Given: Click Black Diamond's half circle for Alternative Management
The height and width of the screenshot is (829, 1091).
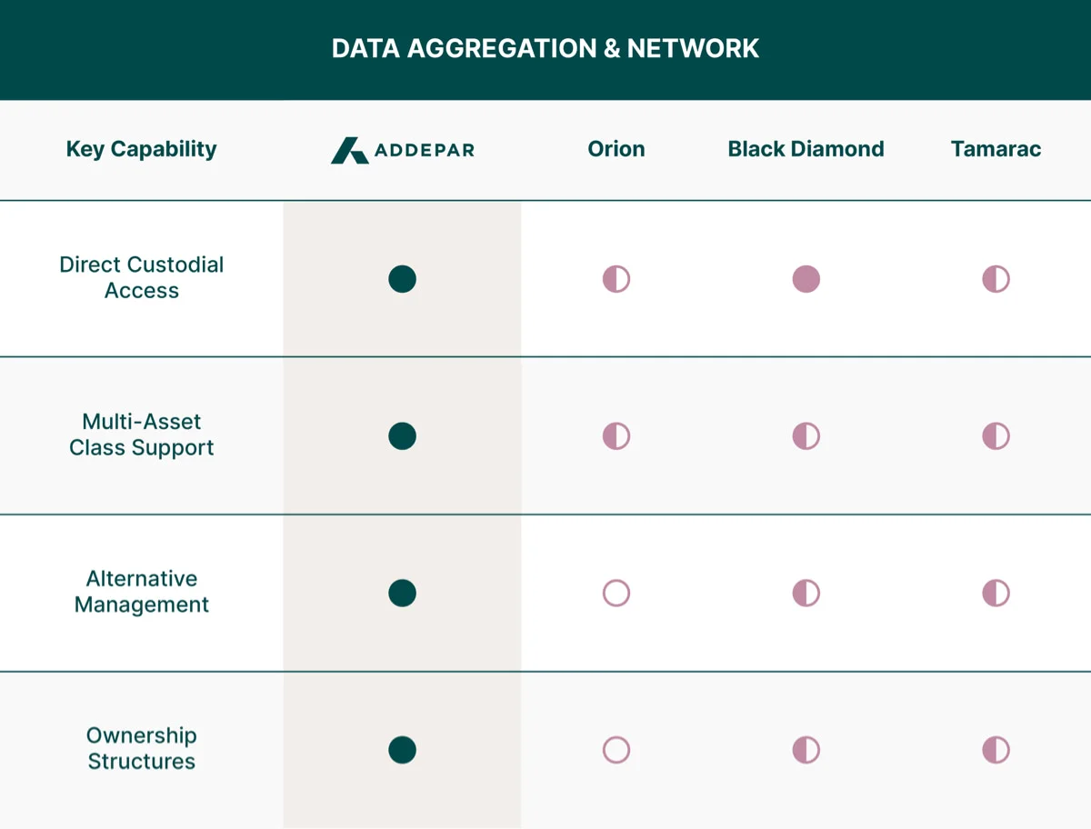Looking at the screenshot, I should [x=806, y=594].
